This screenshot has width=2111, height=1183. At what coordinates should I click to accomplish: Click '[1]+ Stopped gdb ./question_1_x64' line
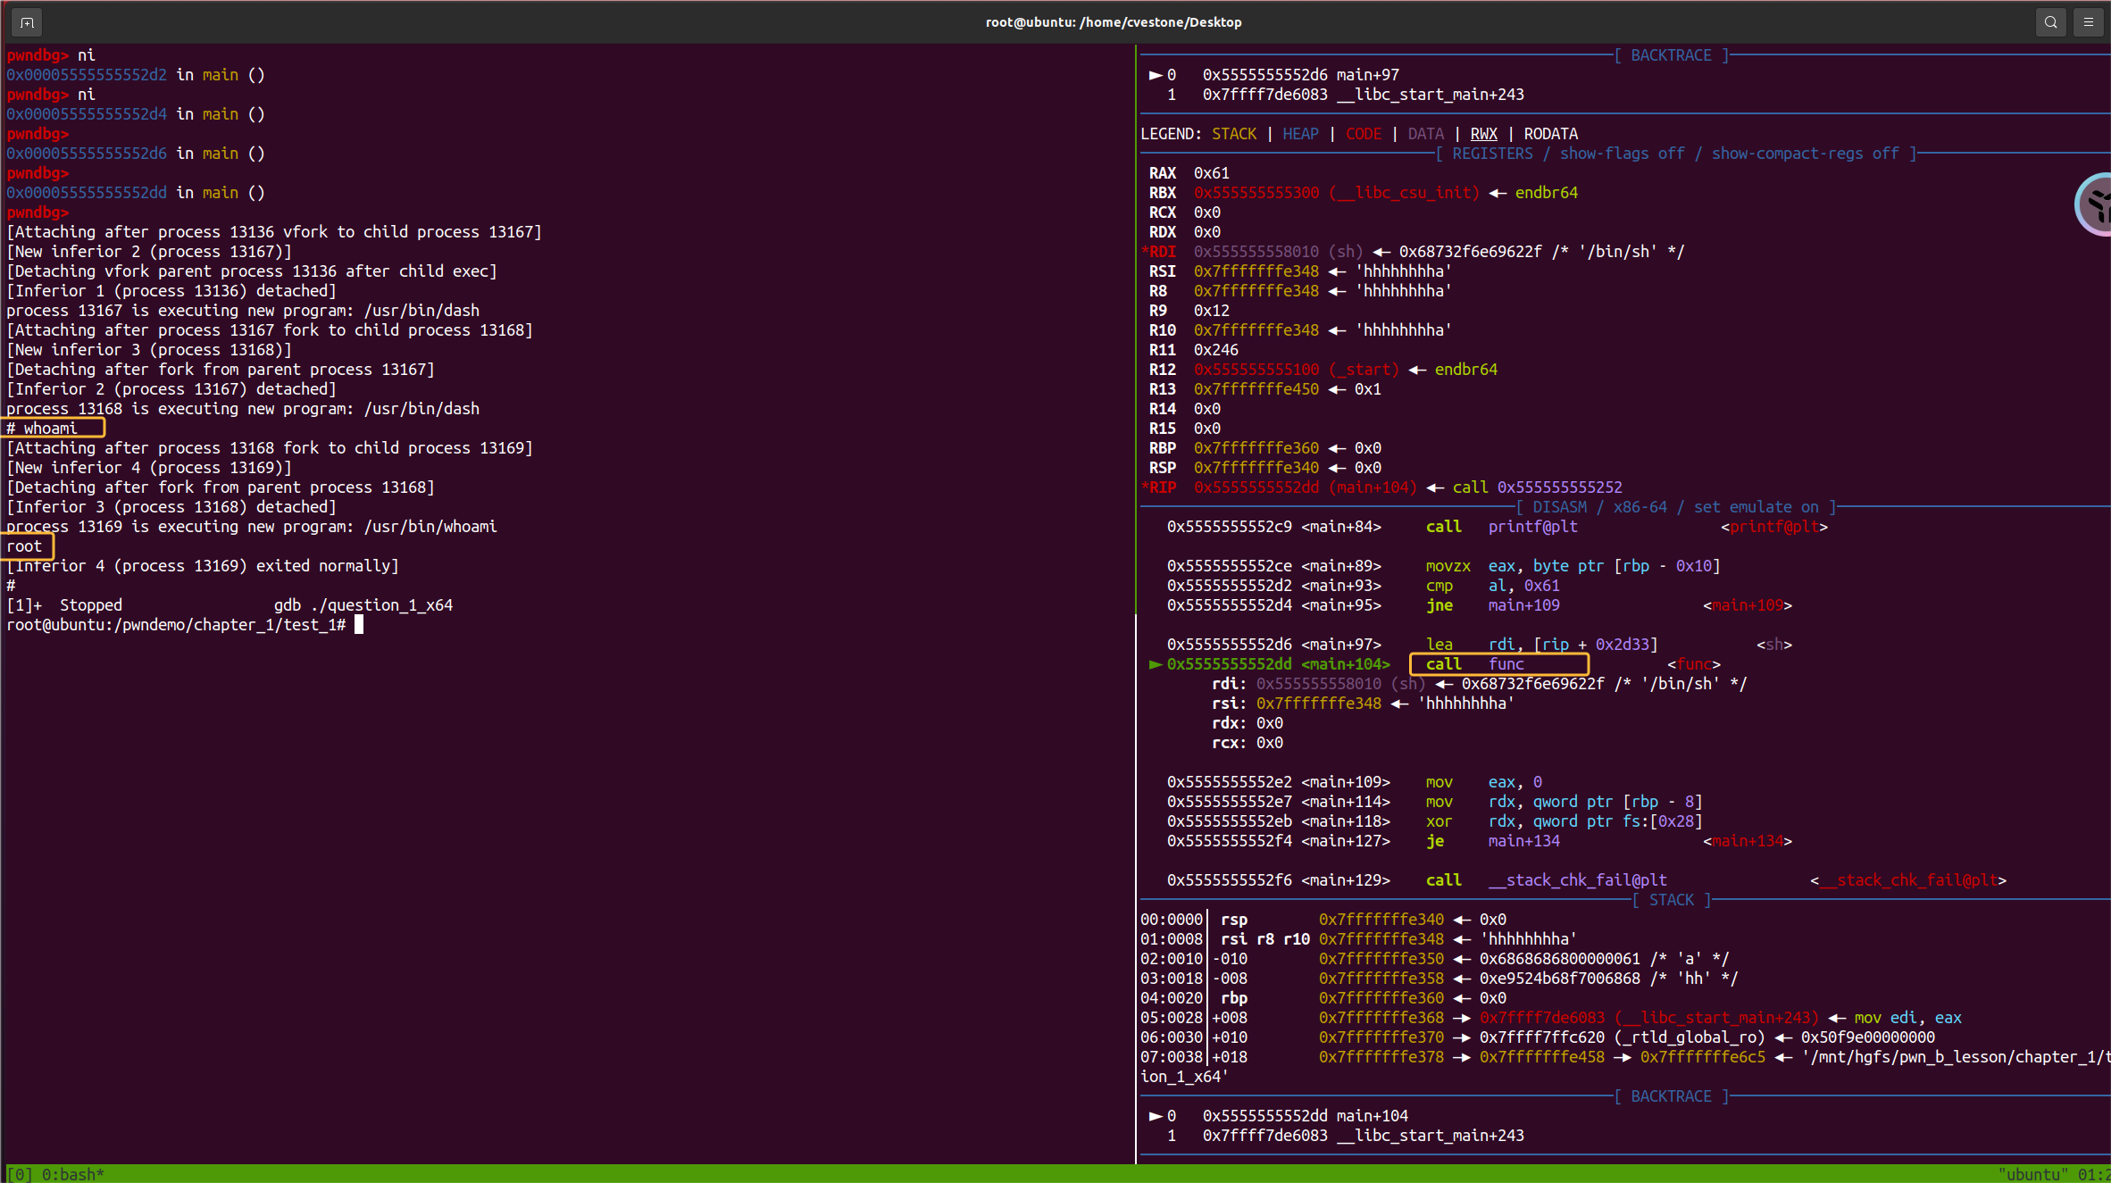229,605
